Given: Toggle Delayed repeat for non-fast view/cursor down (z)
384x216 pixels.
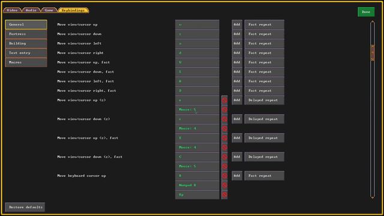Looking at the screenshot, I should click(x=264, y=119).
